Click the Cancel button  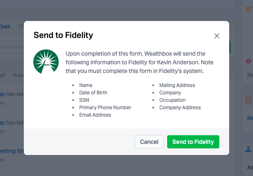(149, 142)
